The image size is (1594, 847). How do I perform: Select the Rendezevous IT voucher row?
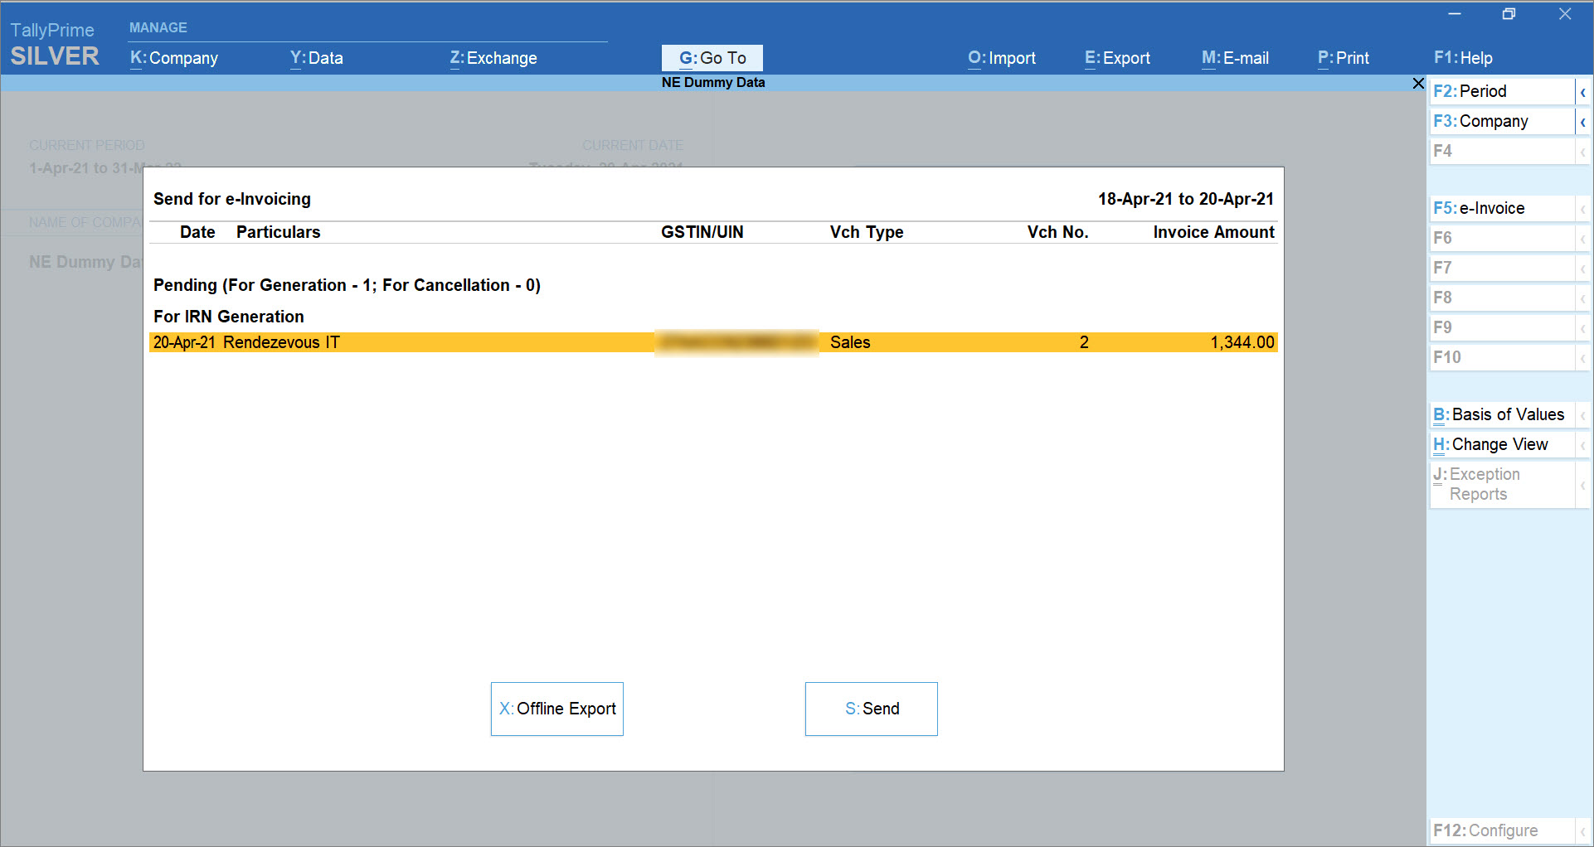713,342
